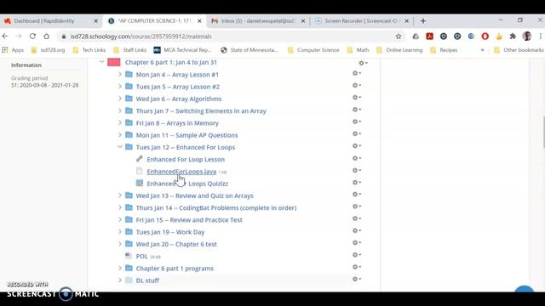Viewport: 545px width, 306px height.
Task: Open gear menu for Chapter 6 part 1 folder
Action: pyautogui.click(x=363, y=63)
